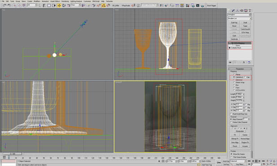Switch to the Hierarchy command panel tab
The image size is (277, 166).
[237, 11]
